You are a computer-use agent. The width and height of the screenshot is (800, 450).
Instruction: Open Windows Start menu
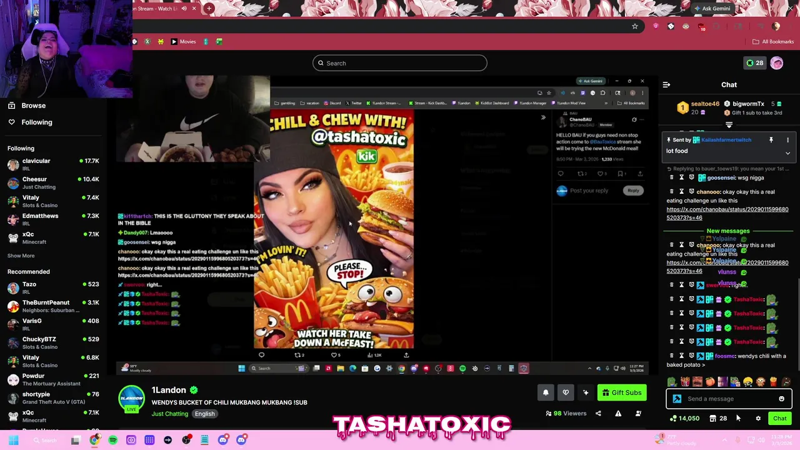pyautogui.click(x=13, y=440)
